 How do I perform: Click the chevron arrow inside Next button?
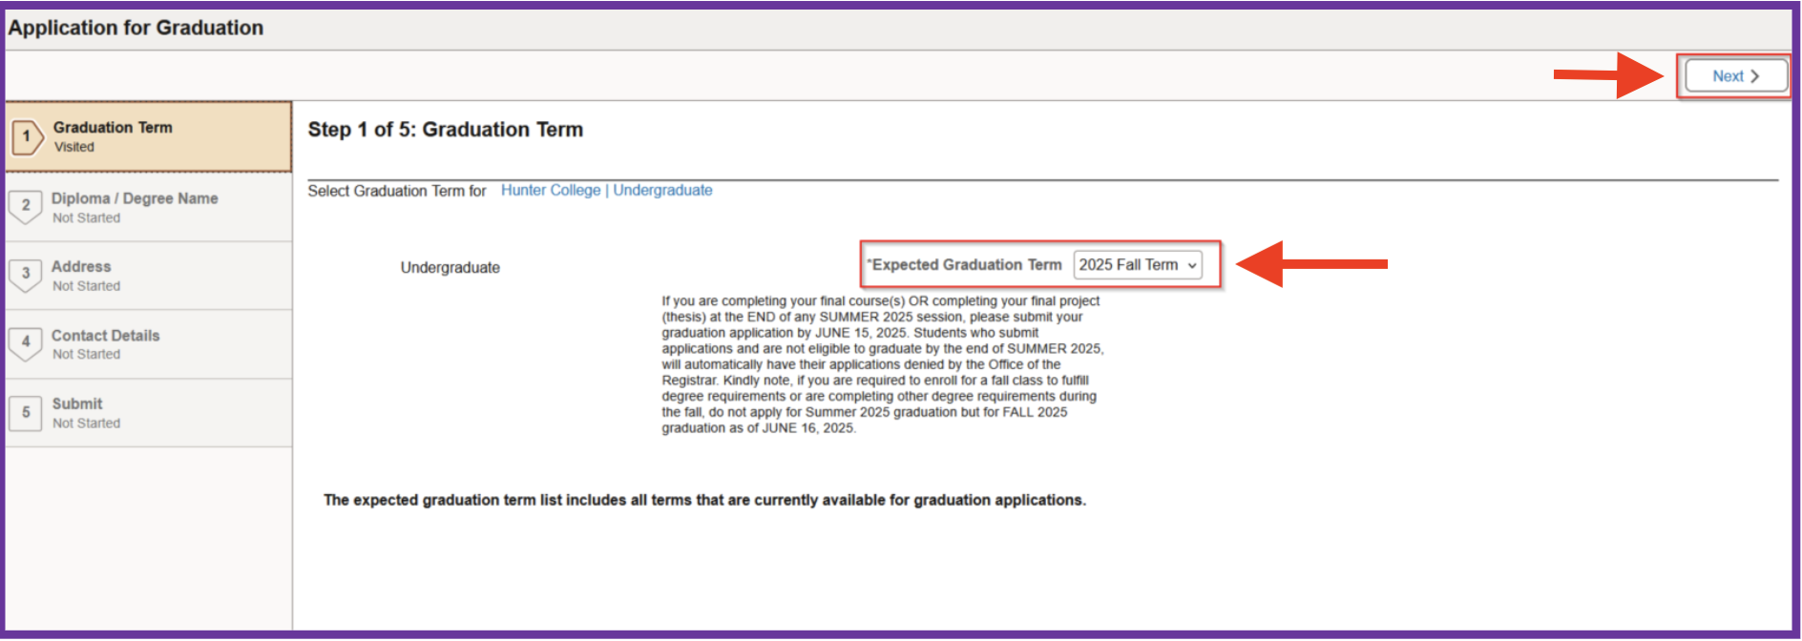tap(1754, 76)
